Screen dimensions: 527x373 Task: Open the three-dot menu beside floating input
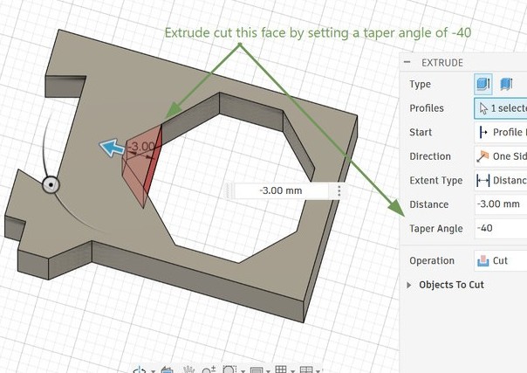click(x=339, y=190)
